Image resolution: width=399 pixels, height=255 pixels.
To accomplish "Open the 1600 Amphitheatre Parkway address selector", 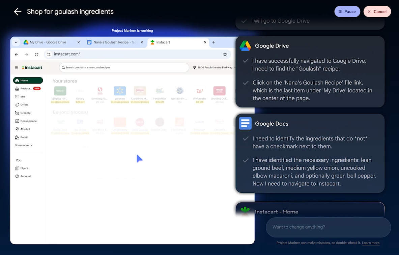I will (214, 67).
